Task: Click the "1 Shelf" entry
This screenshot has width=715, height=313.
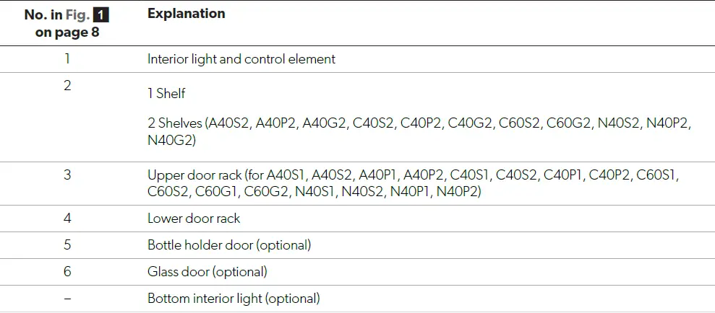Action: click(166, 94)
